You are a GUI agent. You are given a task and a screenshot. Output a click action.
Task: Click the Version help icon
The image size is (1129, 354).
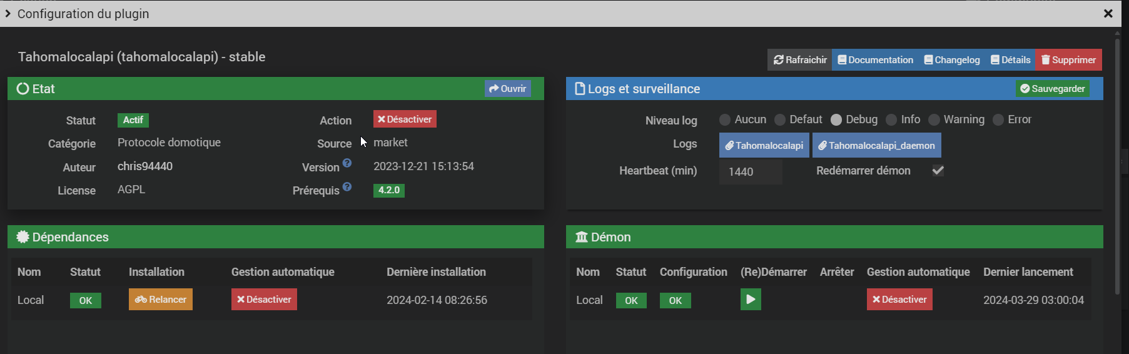tap(347, 163)
